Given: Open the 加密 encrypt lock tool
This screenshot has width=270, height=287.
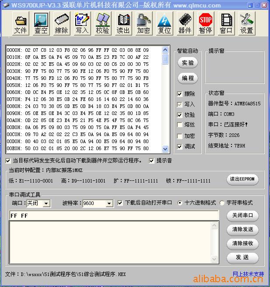Looking at the screenshot, I should click(144, 24).
